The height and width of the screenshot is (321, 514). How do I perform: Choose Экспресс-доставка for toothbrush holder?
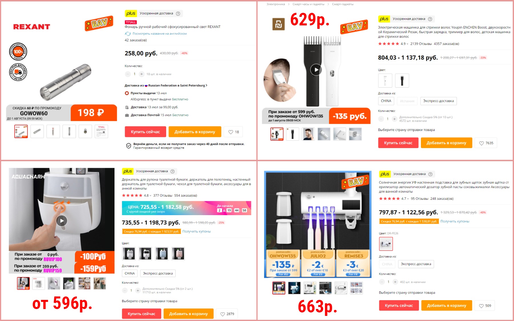click(x=416, y=264)
